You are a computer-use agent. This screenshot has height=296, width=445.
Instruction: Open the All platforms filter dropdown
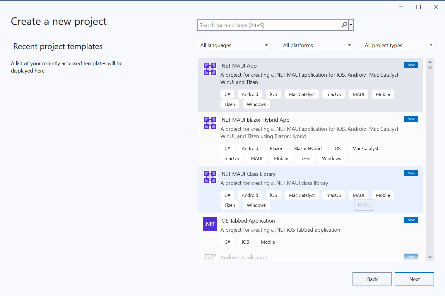pyautogui.click(x=316, y=45)
